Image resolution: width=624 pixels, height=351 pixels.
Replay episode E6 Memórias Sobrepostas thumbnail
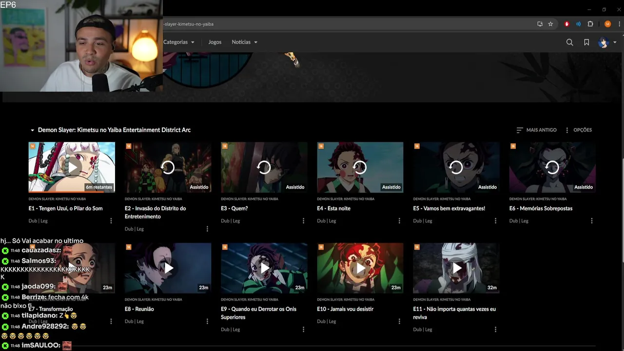tap(552, 167)
